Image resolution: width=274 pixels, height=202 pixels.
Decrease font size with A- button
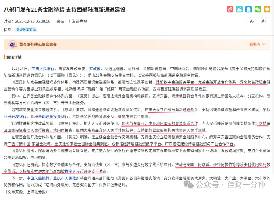point(252,21)
